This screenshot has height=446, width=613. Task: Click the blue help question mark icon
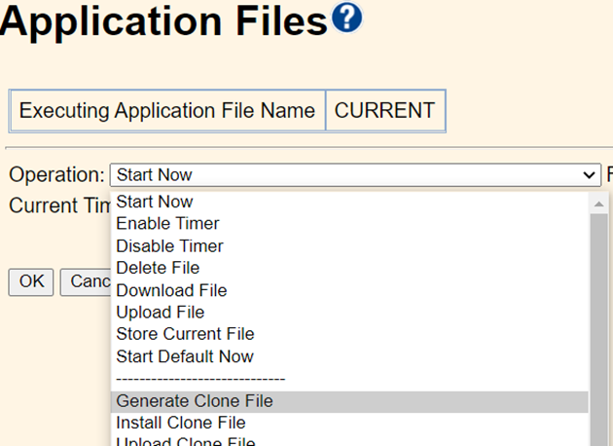click(x=347, y=19)
